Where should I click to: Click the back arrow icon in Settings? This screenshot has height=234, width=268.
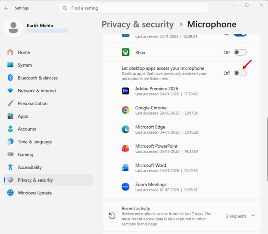coord(6,8)
